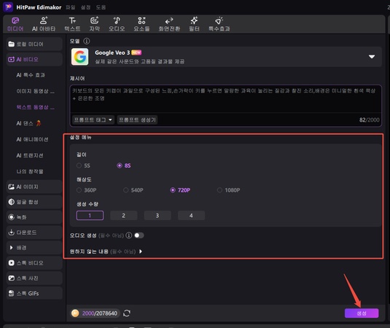Screen dimensions: 390x328
Task: Open the 자막 (Subtitles) CC tab
Action: (95, 24)
